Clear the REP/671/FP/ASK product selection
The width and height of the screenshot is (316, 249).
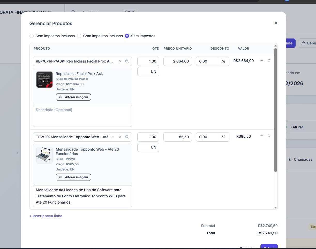coord(120,61)
